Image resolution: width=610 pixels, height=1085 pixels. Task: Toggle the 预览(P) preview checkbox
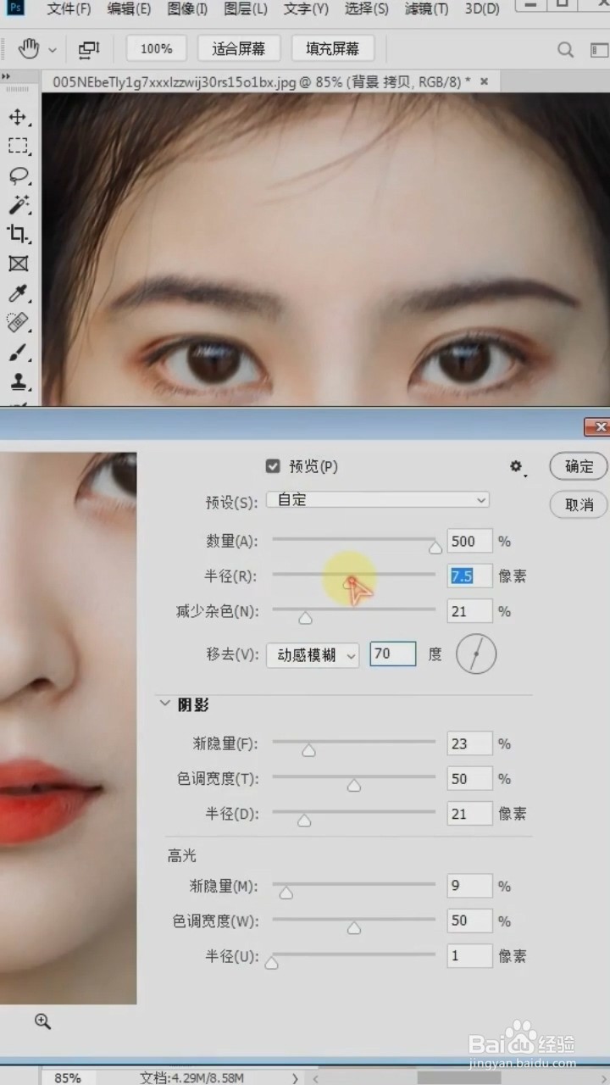pyautogui.click(x=273, y=466)
